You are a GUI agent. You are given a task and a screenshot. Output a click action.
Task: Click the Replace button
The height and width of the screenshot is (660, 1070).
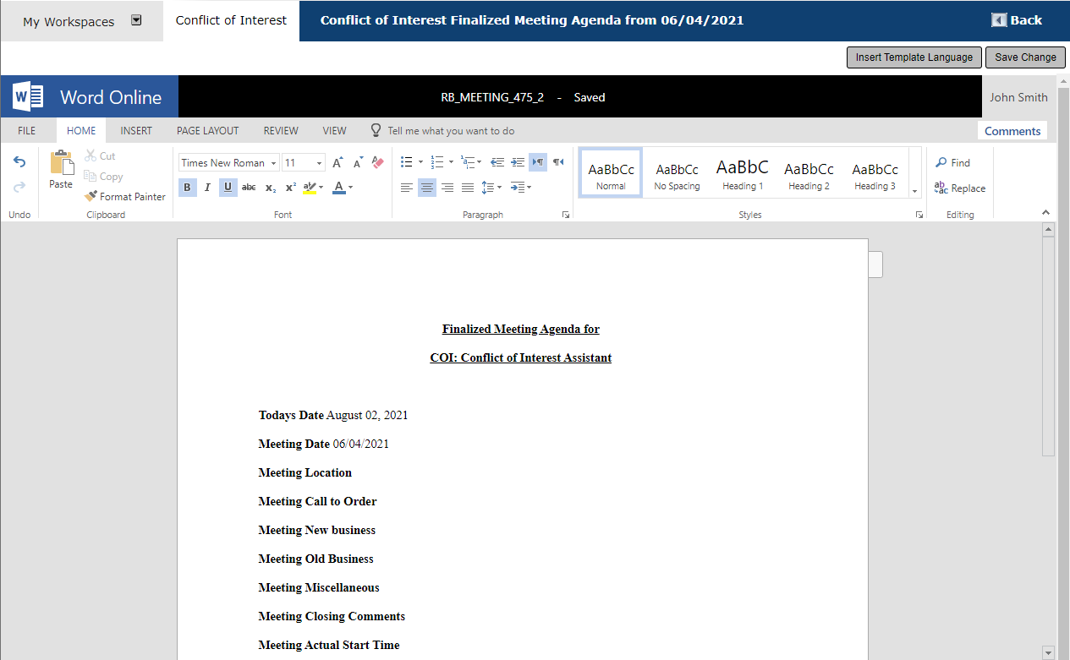coord(960,188)
